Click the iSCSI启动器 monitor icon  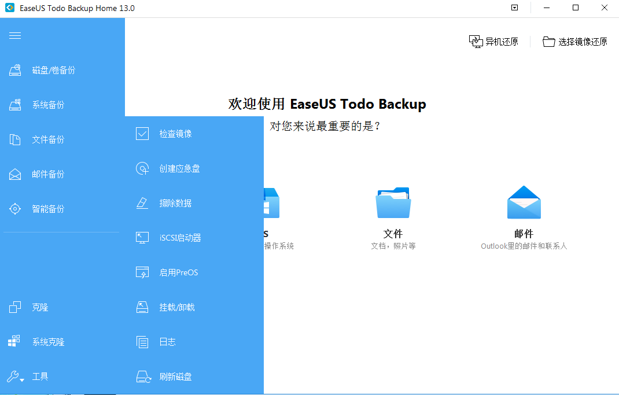pos(142,238)
